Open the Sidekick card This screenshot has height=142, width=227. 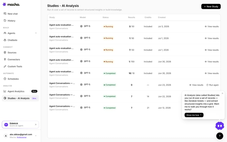(x=20, y=125)
